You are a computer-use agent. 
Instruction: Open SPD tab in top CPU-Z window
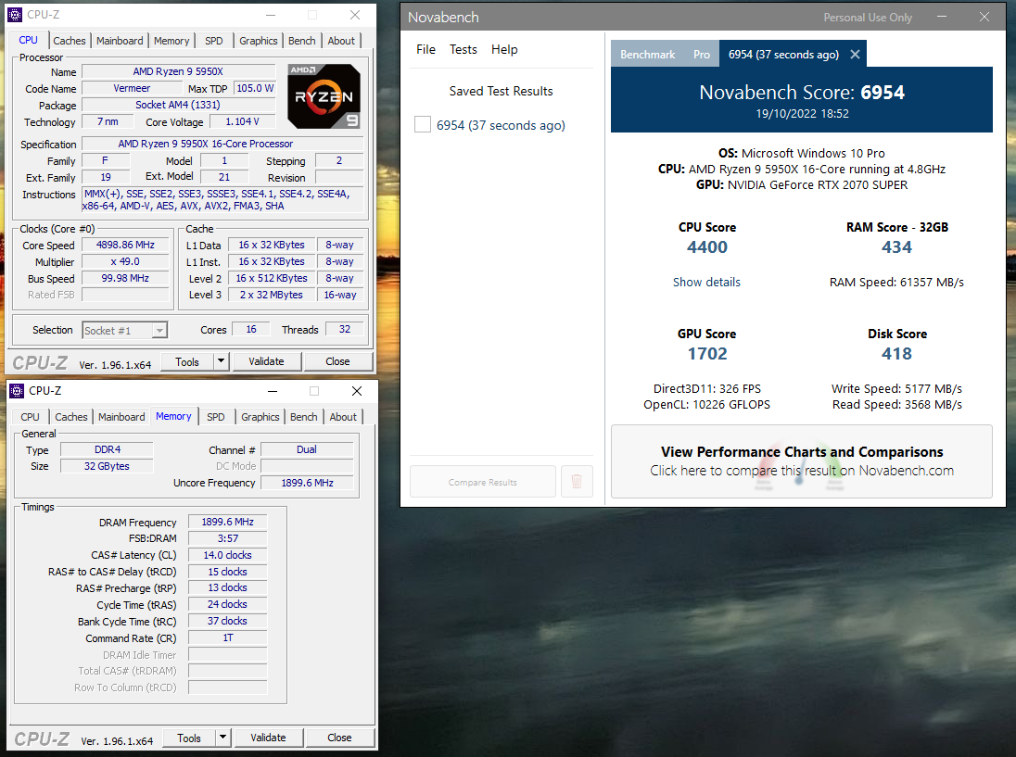tap(214, 40)
